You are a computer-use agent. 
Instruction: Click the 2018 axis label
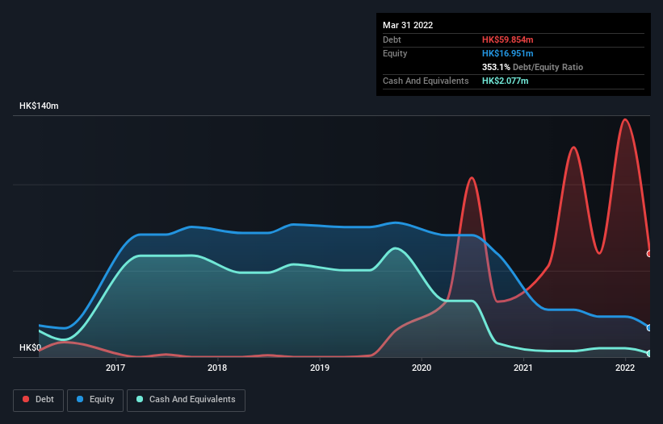coord(217,368)
